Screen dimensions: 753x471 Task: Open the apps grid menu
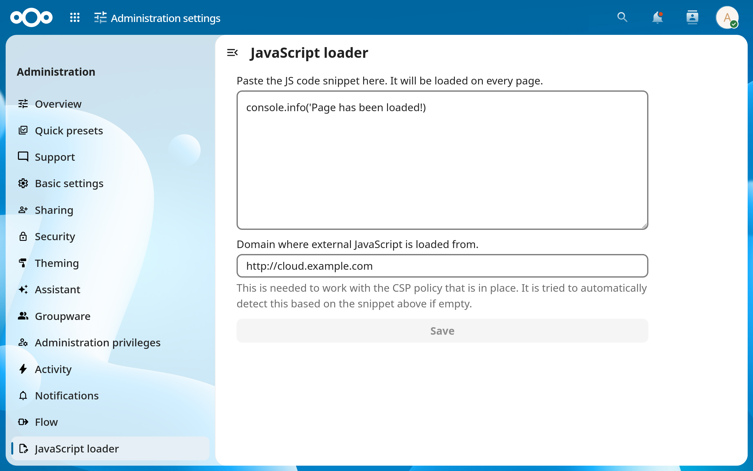click(75, 18)
